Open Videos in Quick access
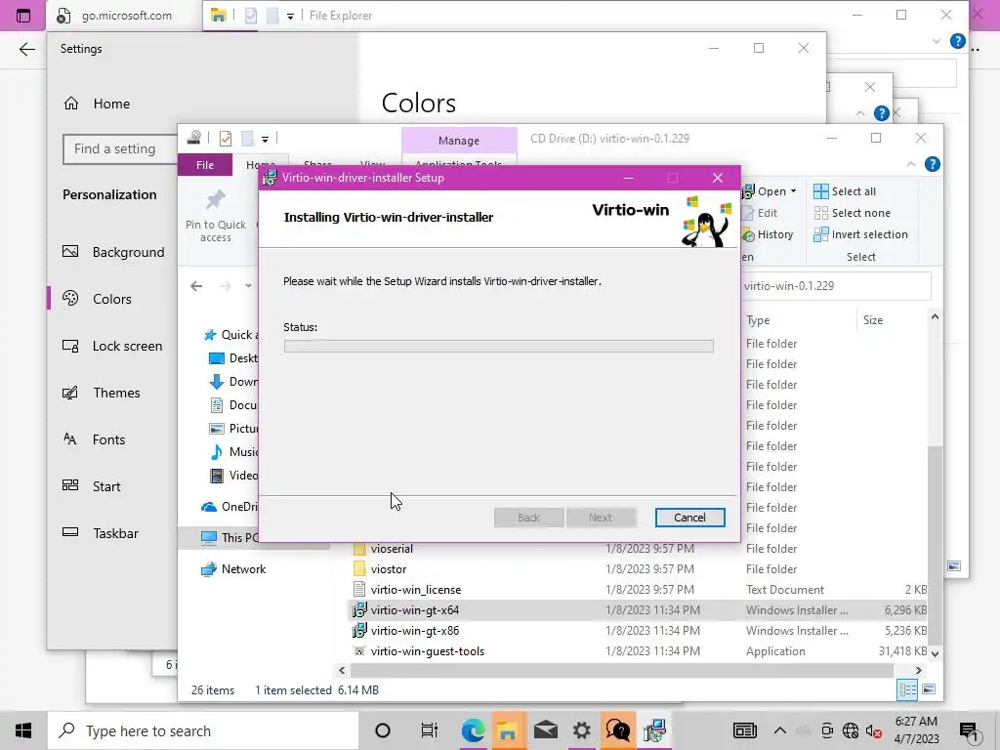Screen dimensions: 1000x750 tap(234, 476)
